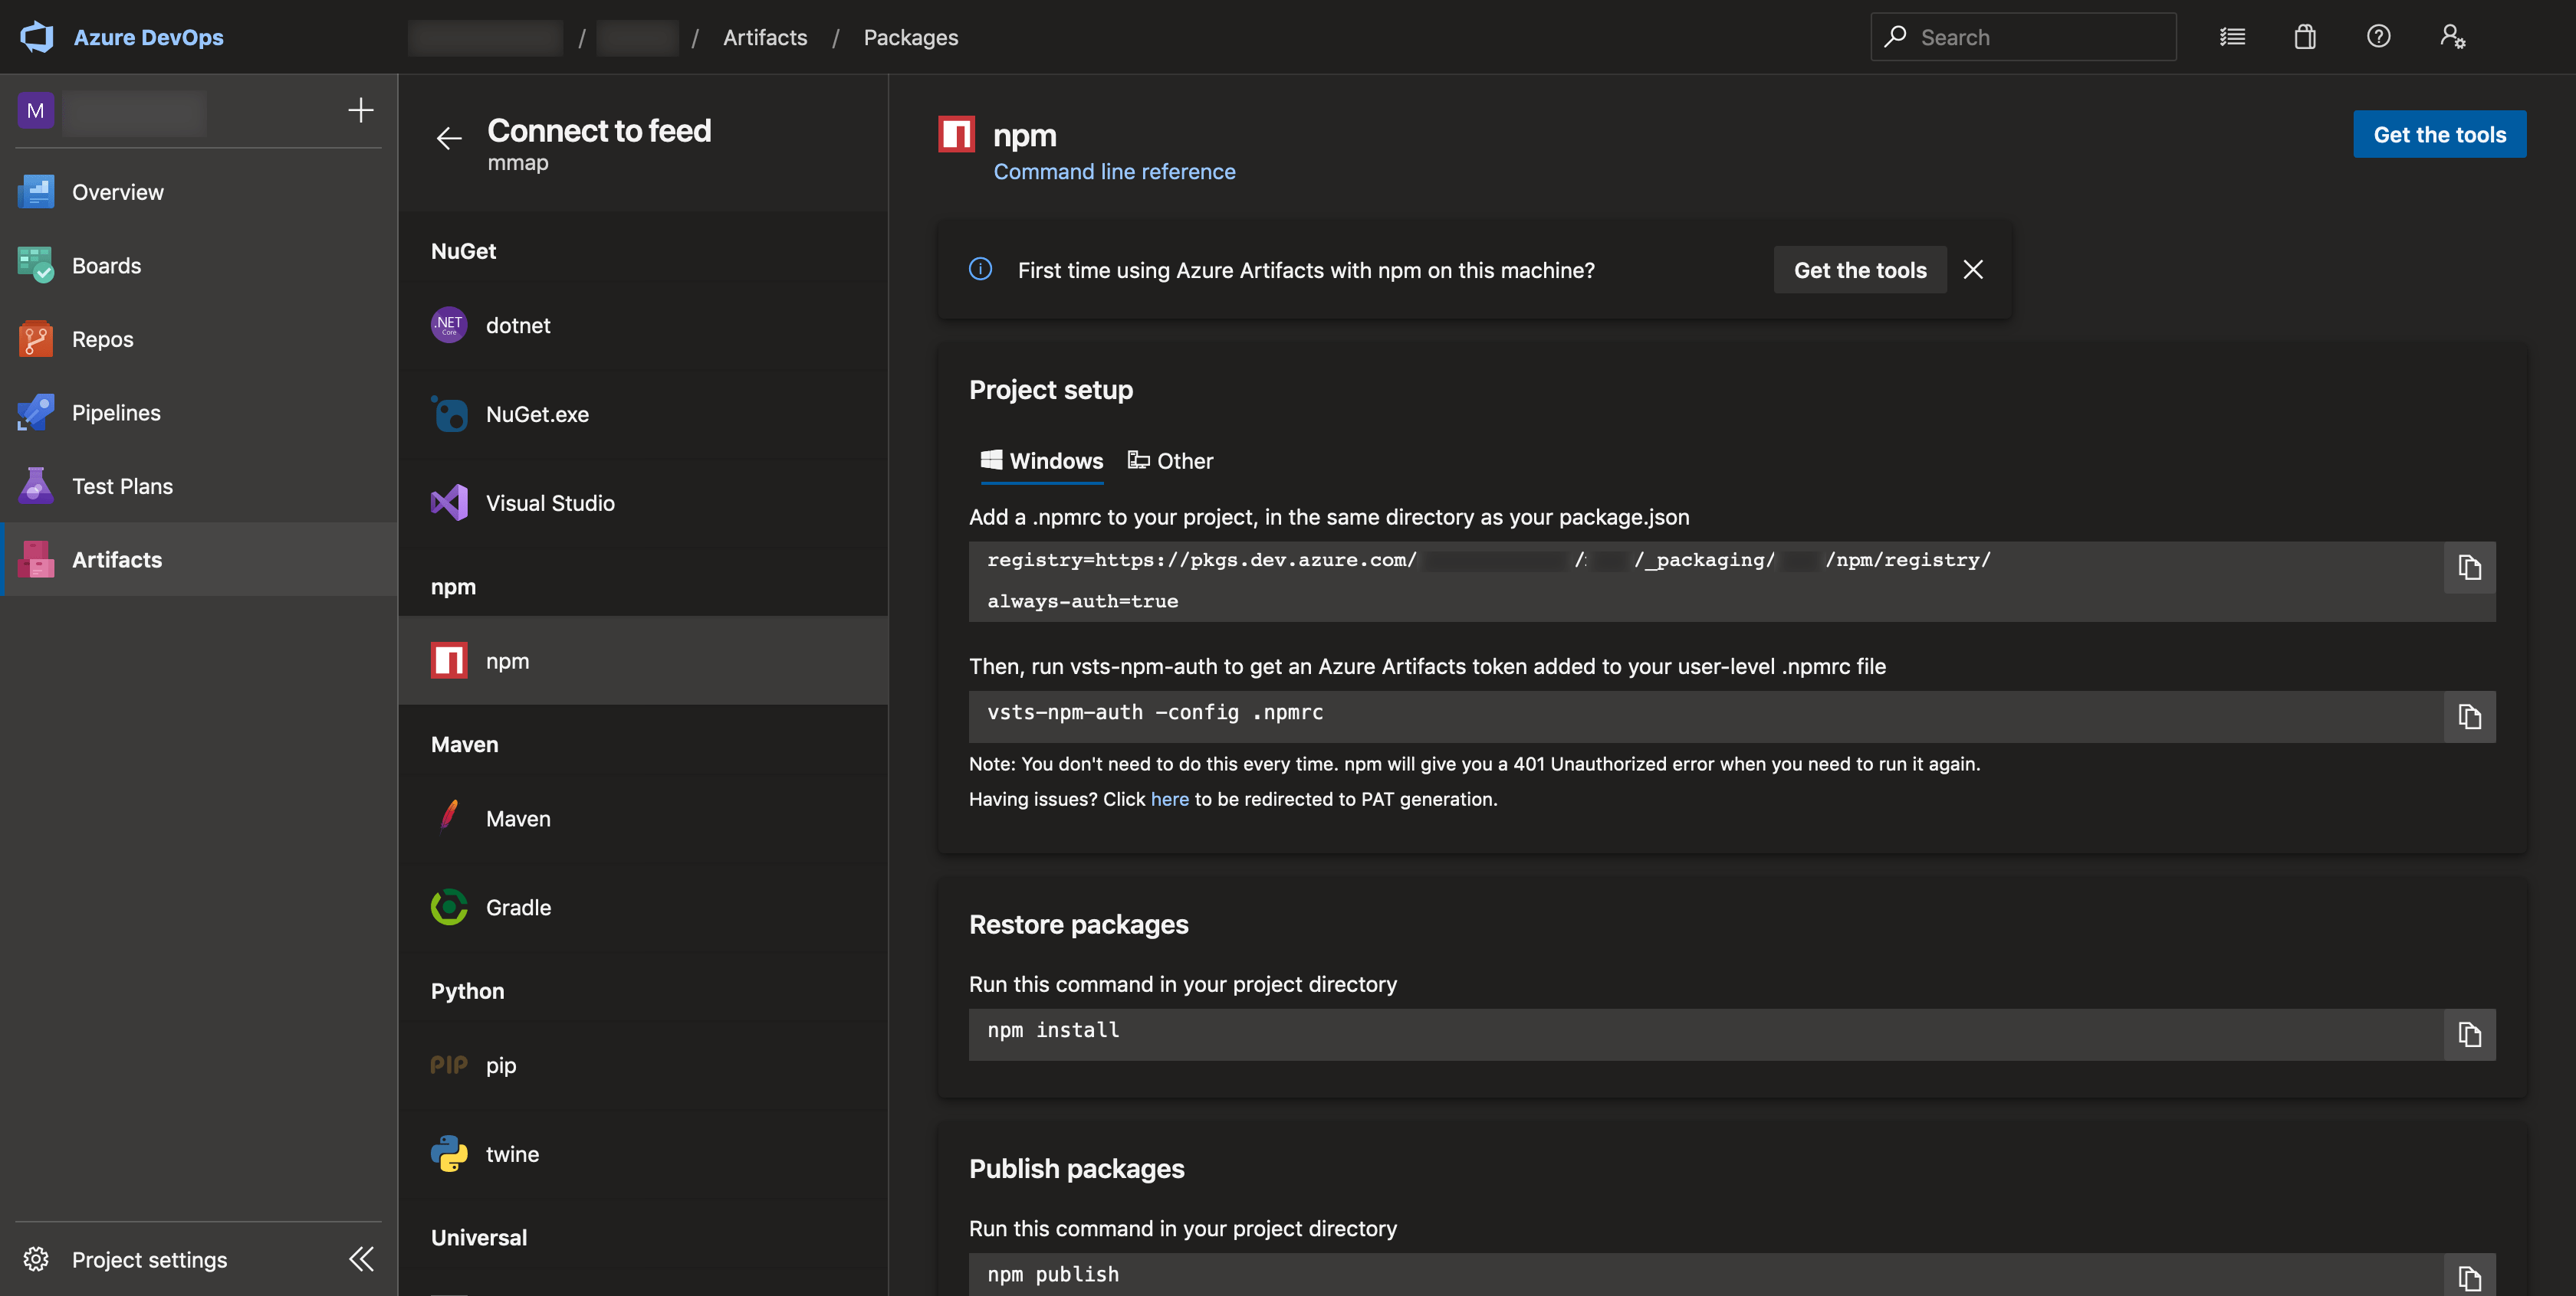This screenshot has height=1296, width=2576.
Task: Open the Marketplace shopping bag icon
Action: coord(2305,37)
